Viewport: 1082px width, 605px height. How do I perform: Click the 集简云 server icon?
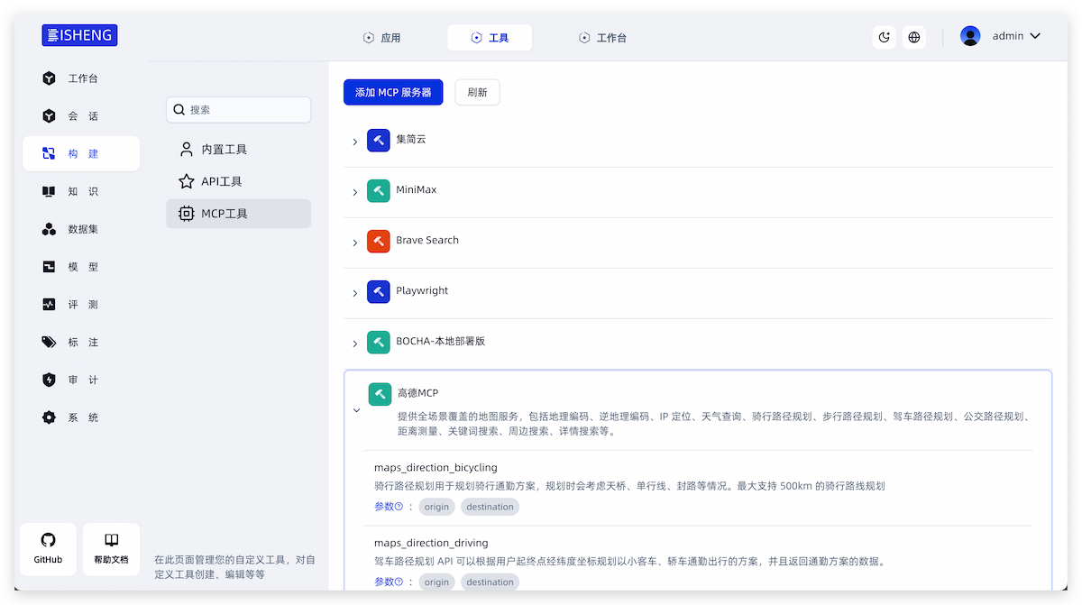378,141
